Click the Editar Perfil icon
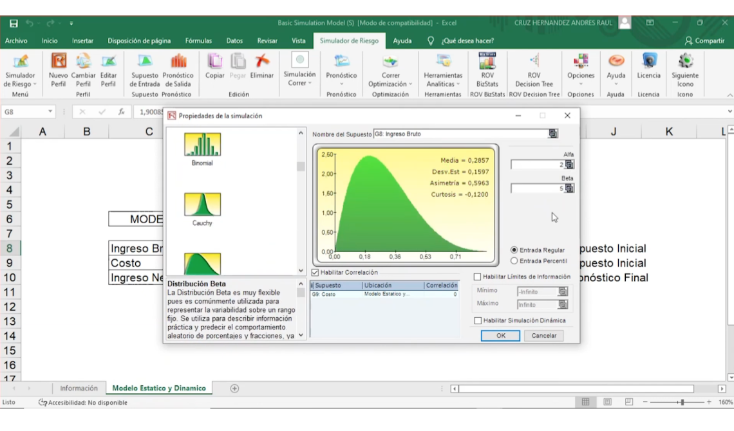The image size is (734, 431). [x=108, y=61]
